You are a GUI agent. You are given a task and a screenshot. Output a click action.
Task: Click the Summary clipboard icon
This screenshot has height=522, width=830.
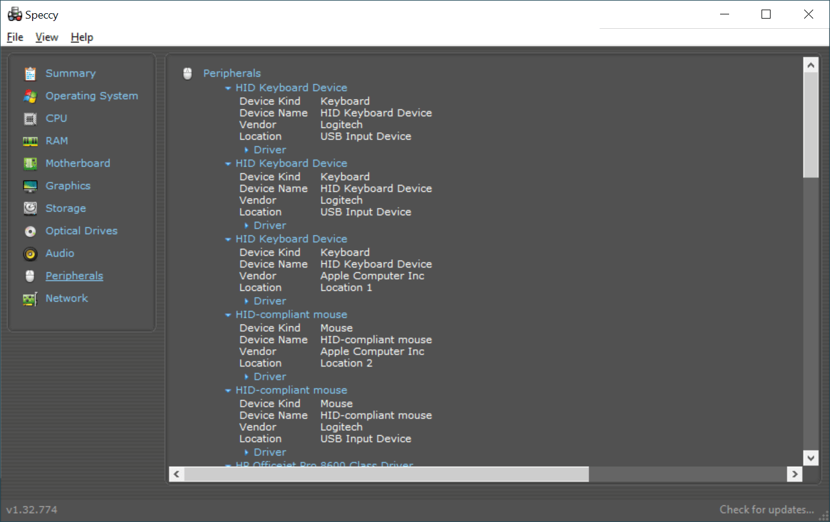tap(30, 74)
